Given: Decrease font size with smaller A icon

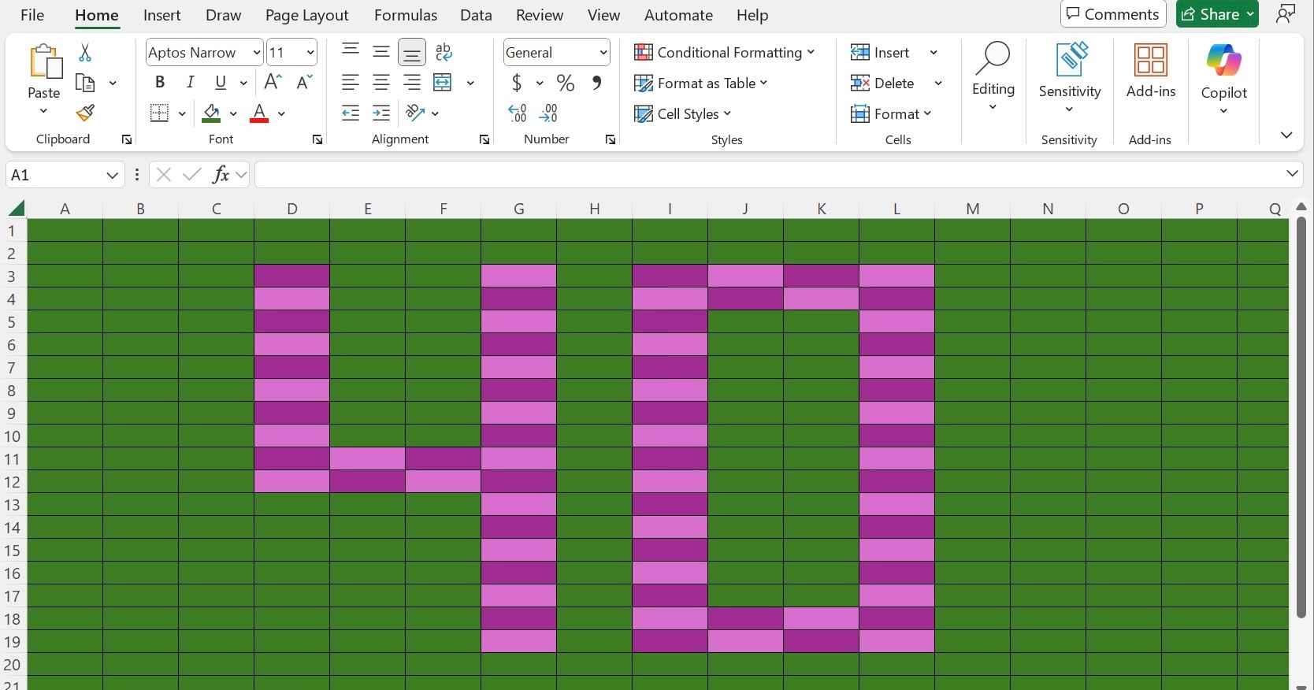Looking at the screenshot, I should coord(304,83).
